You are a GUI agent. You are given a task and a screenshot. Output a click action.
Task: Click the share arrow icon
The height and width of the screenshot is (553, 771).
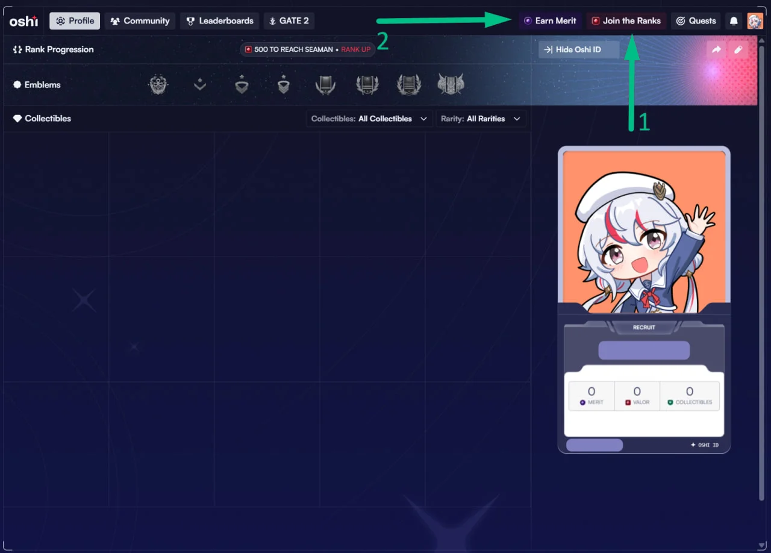(x=716, y=50)
